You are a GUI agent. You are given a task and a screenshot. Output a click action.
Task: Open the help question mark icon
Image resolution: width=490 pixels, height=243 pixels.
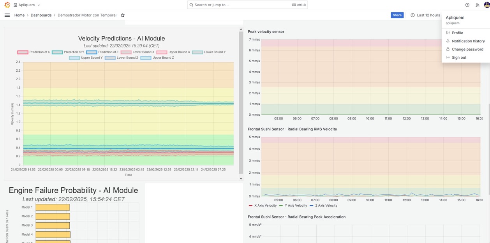467,5
